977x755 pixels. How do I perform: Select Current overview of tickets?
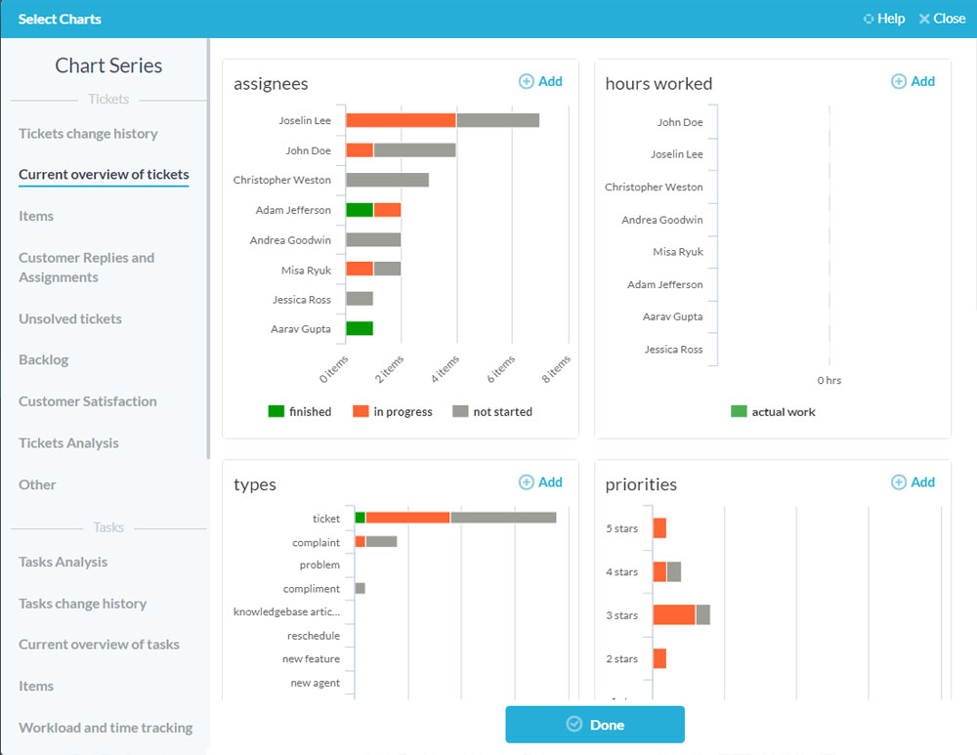[104, 175]
